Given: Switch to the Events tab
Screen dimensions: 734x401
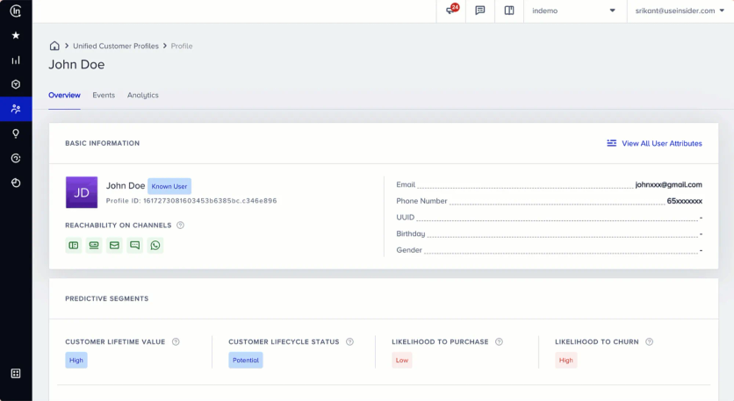Looking at the screenshot, I should [x=104, y=95].
